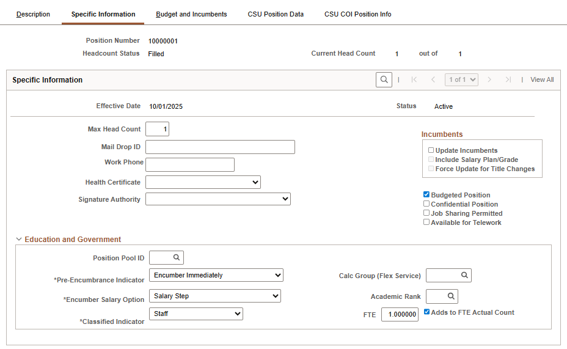Uncheck the Budgeted Position checkbox

point(426,195)
